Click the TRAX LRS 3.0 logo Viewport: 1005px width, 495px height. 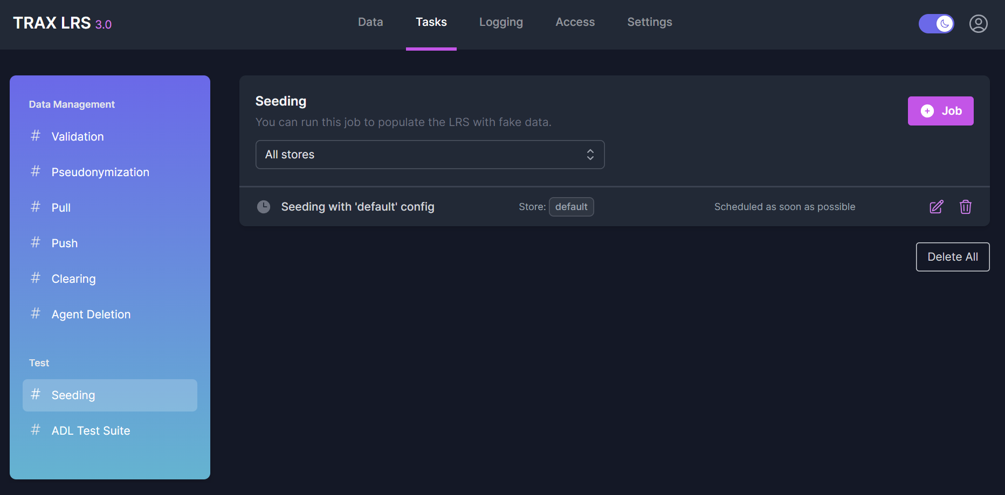[62, 23]
